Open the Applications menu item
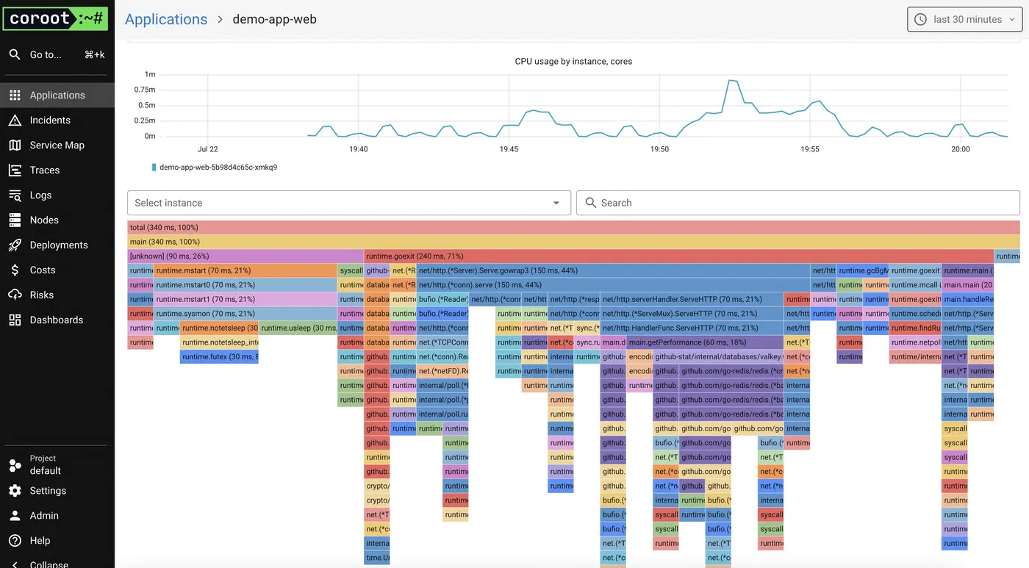Viewport: 1029px width, 568px height. click(x=57, y=95)
